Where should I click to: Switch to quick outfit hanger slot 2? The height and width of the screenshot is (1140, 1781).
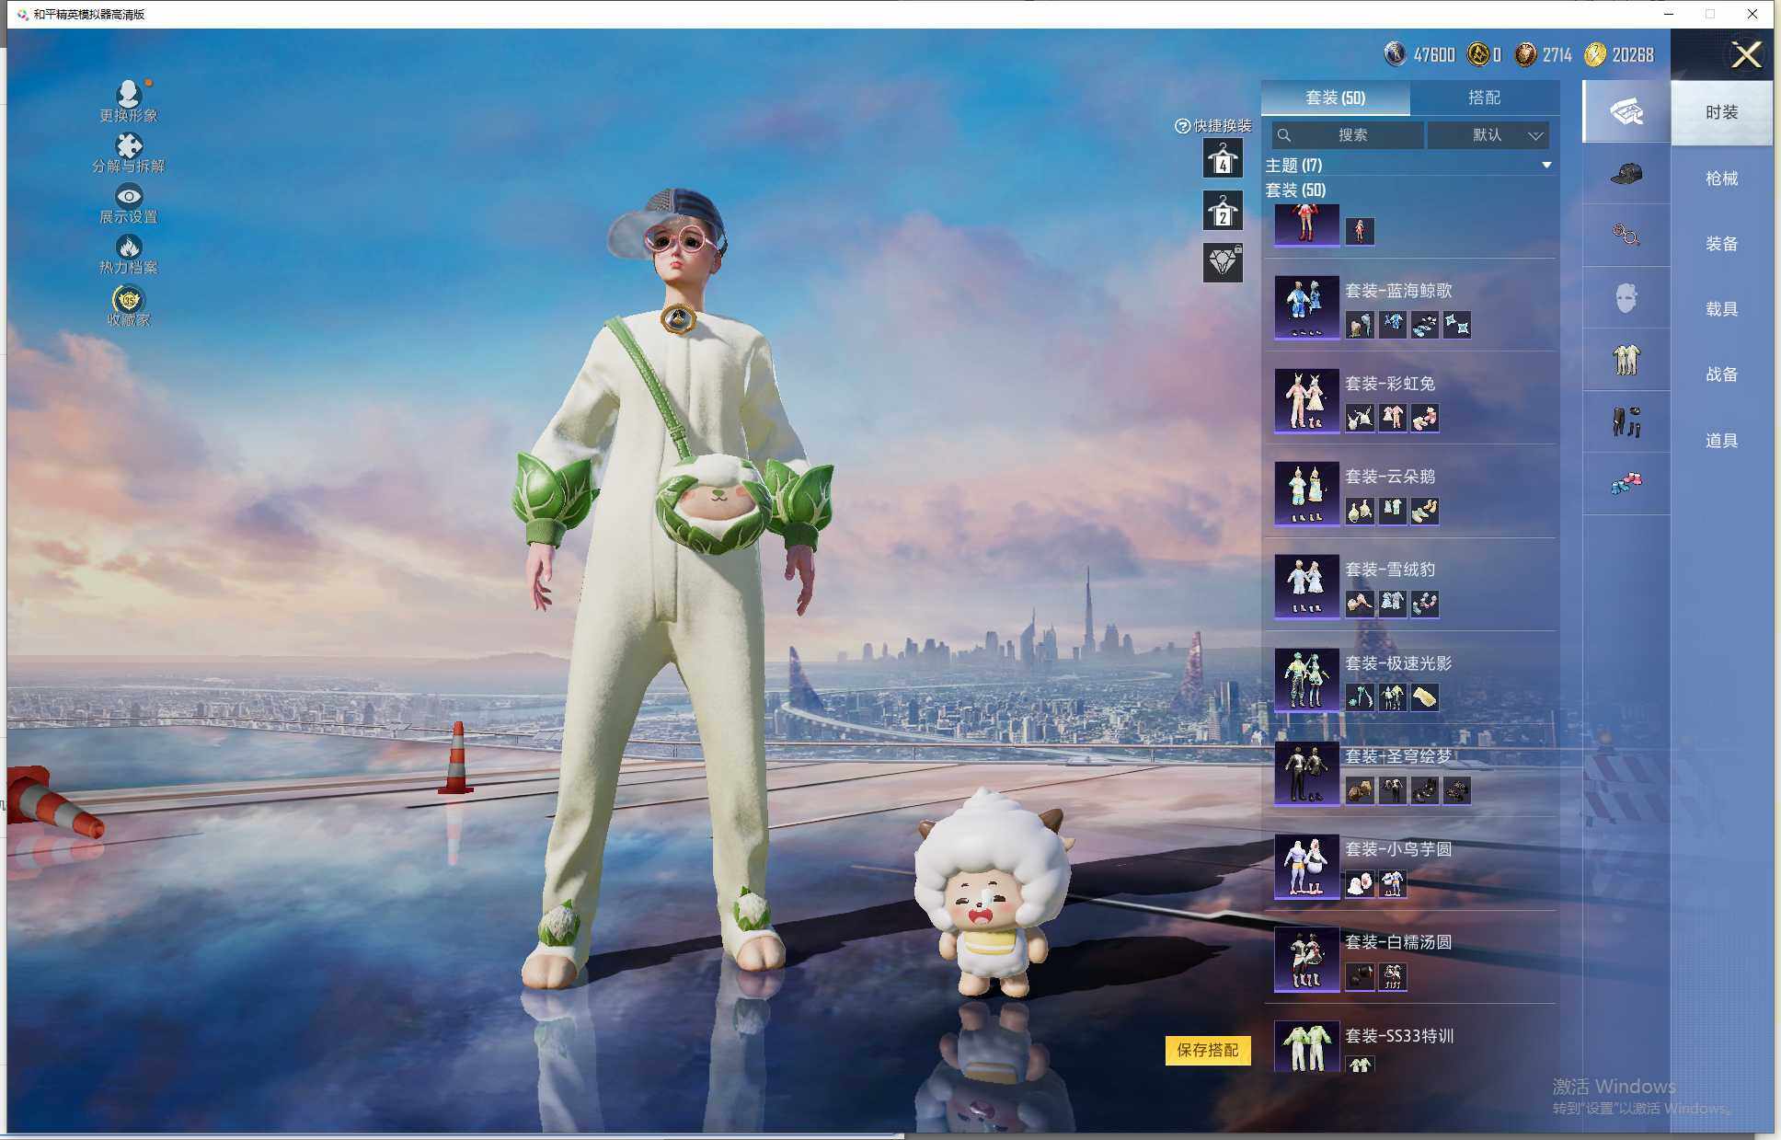click(1223, 213)
